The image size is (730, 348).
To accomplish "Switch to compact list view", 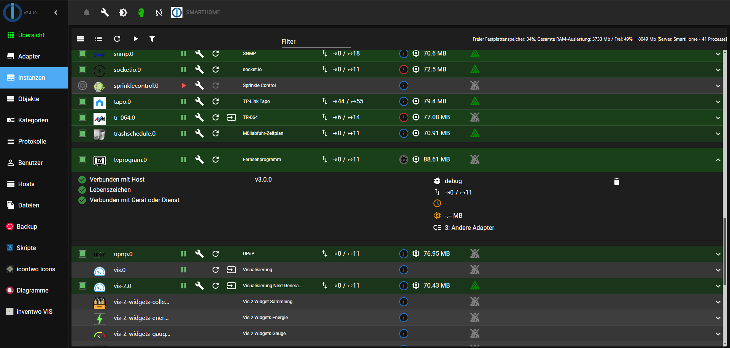I will [x=99, y=39].
